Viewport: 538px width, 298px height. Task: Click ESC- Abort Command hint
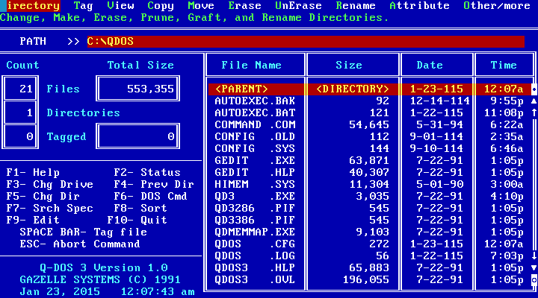[x=80, y=244]
